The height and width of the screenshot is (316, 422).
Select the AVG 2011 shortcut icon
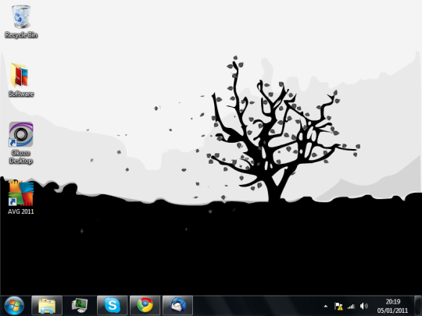tap(21, 193)
